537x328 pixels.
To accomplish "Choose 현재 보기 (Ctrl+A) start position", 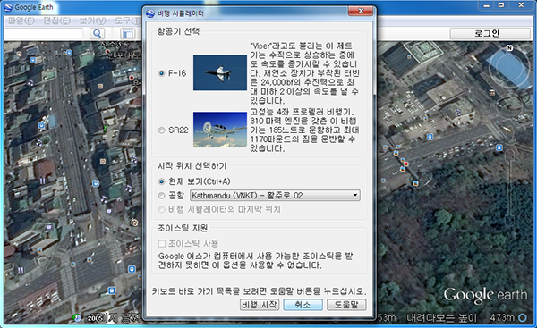I will pos(162,181).
